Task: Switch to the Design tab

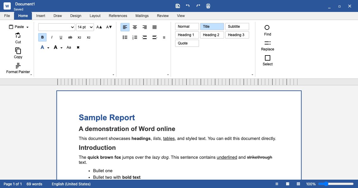Action: tap(76, 16)
